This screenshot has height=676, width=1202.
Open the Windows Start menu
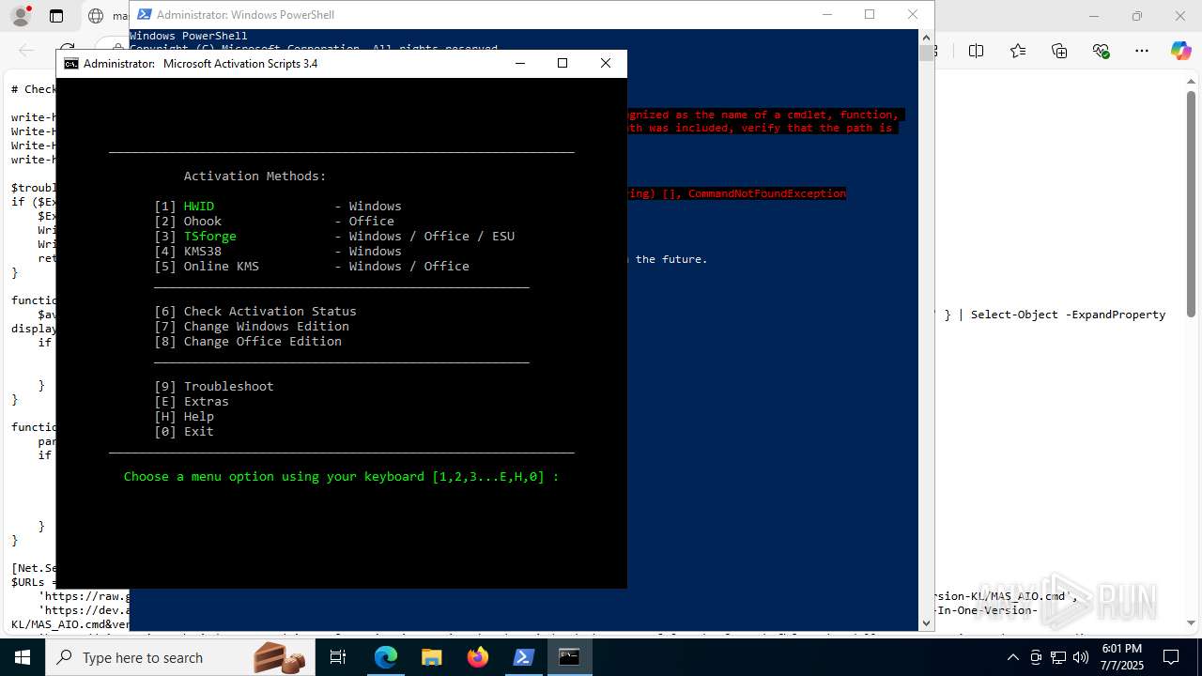(22, 657)
